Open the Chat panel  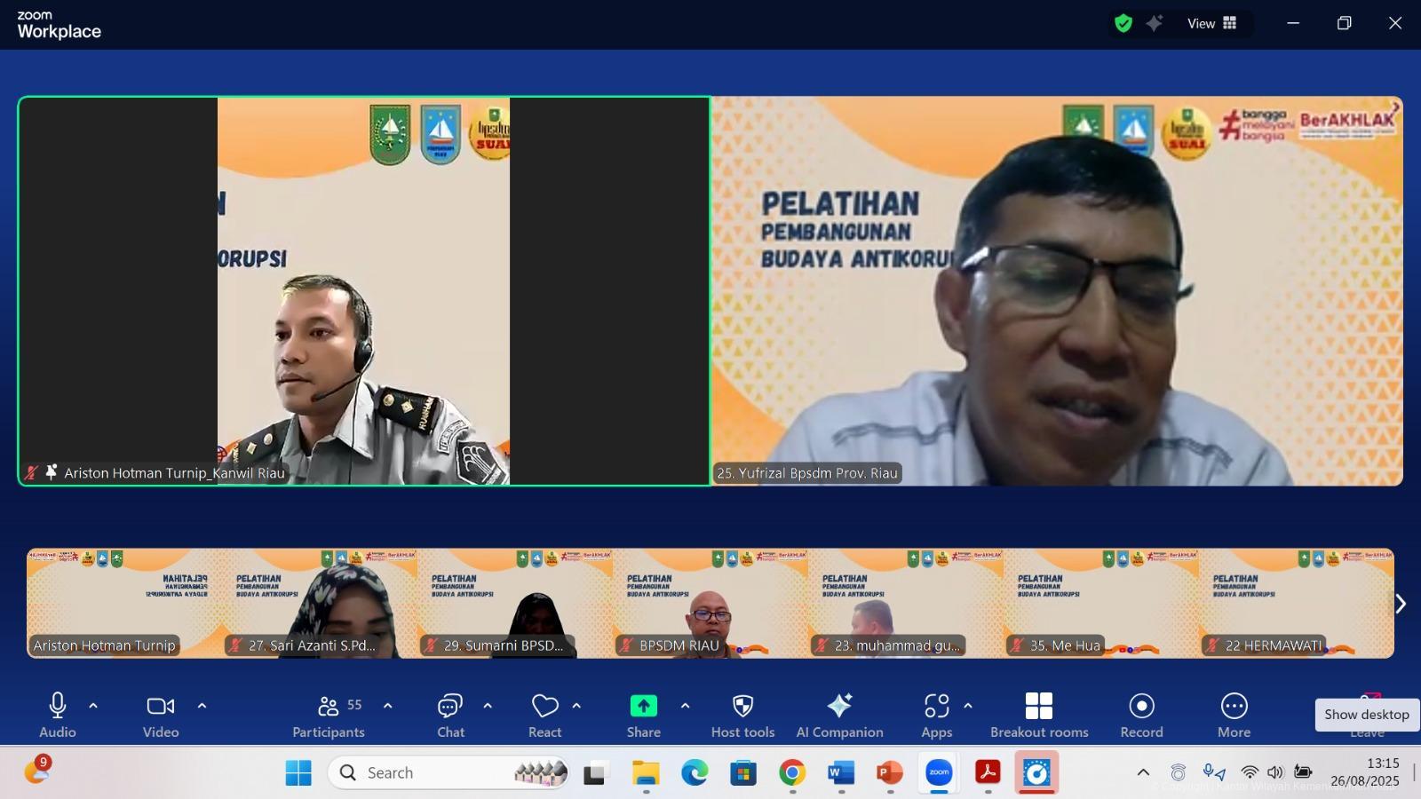point(450,707)
